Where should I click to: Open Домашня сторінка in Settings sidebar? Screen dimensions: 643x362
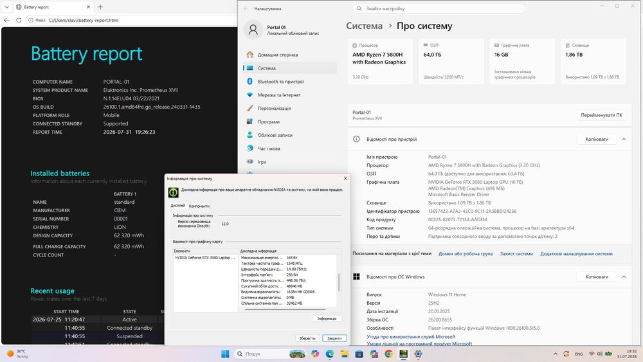[290, 55]
